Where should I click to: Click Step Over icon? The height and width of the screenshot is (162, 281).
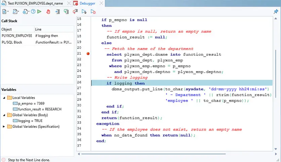(x=66, y=12)
